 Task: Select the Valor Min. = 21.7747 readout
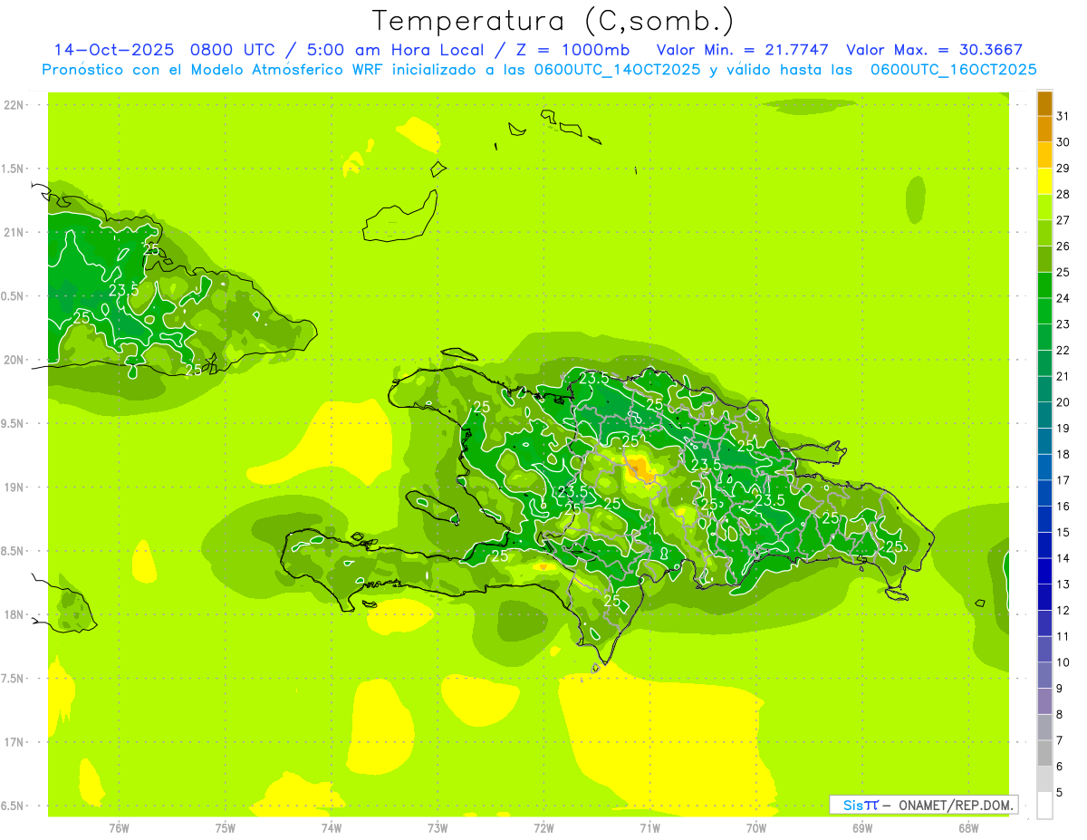[x=743, y=50]
